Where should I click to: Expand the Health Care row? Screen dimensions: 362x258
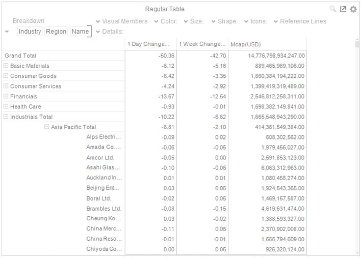click(x=6, y=106)
